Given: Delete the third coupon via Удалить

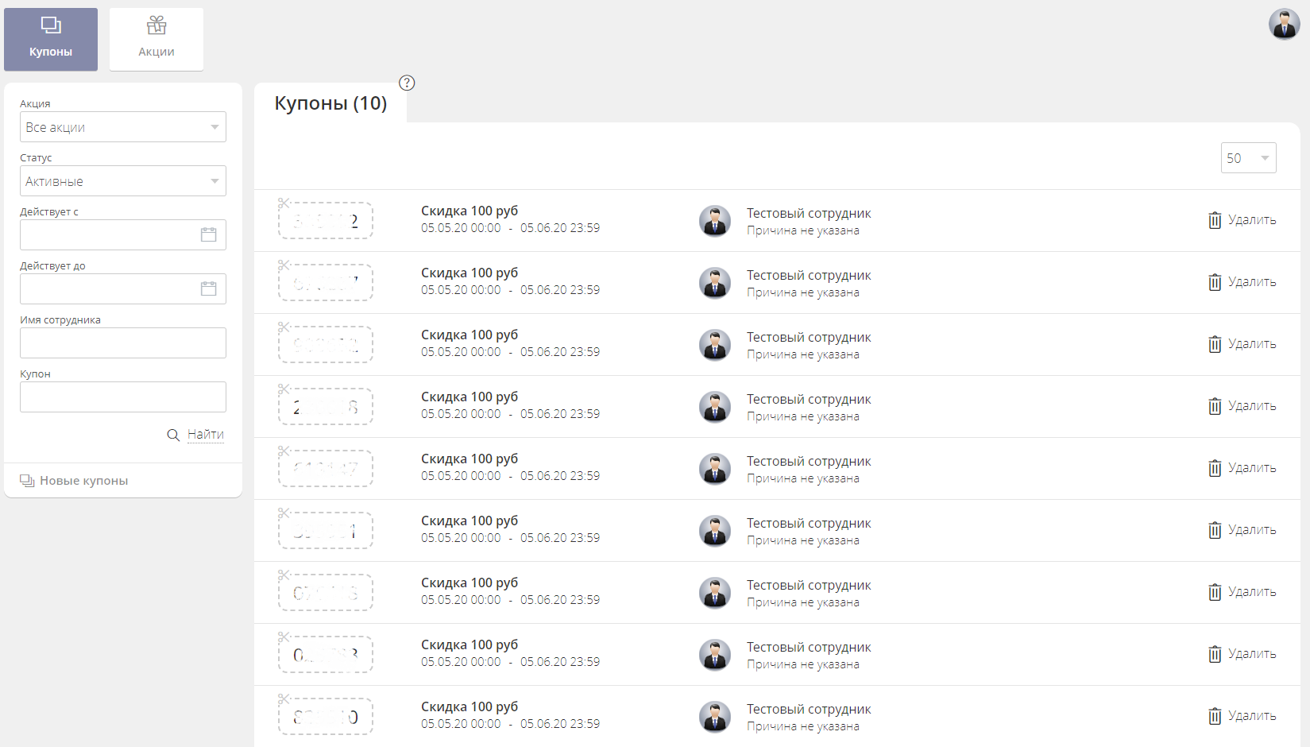Looking at the screenshot, I should coord(1242,344).
